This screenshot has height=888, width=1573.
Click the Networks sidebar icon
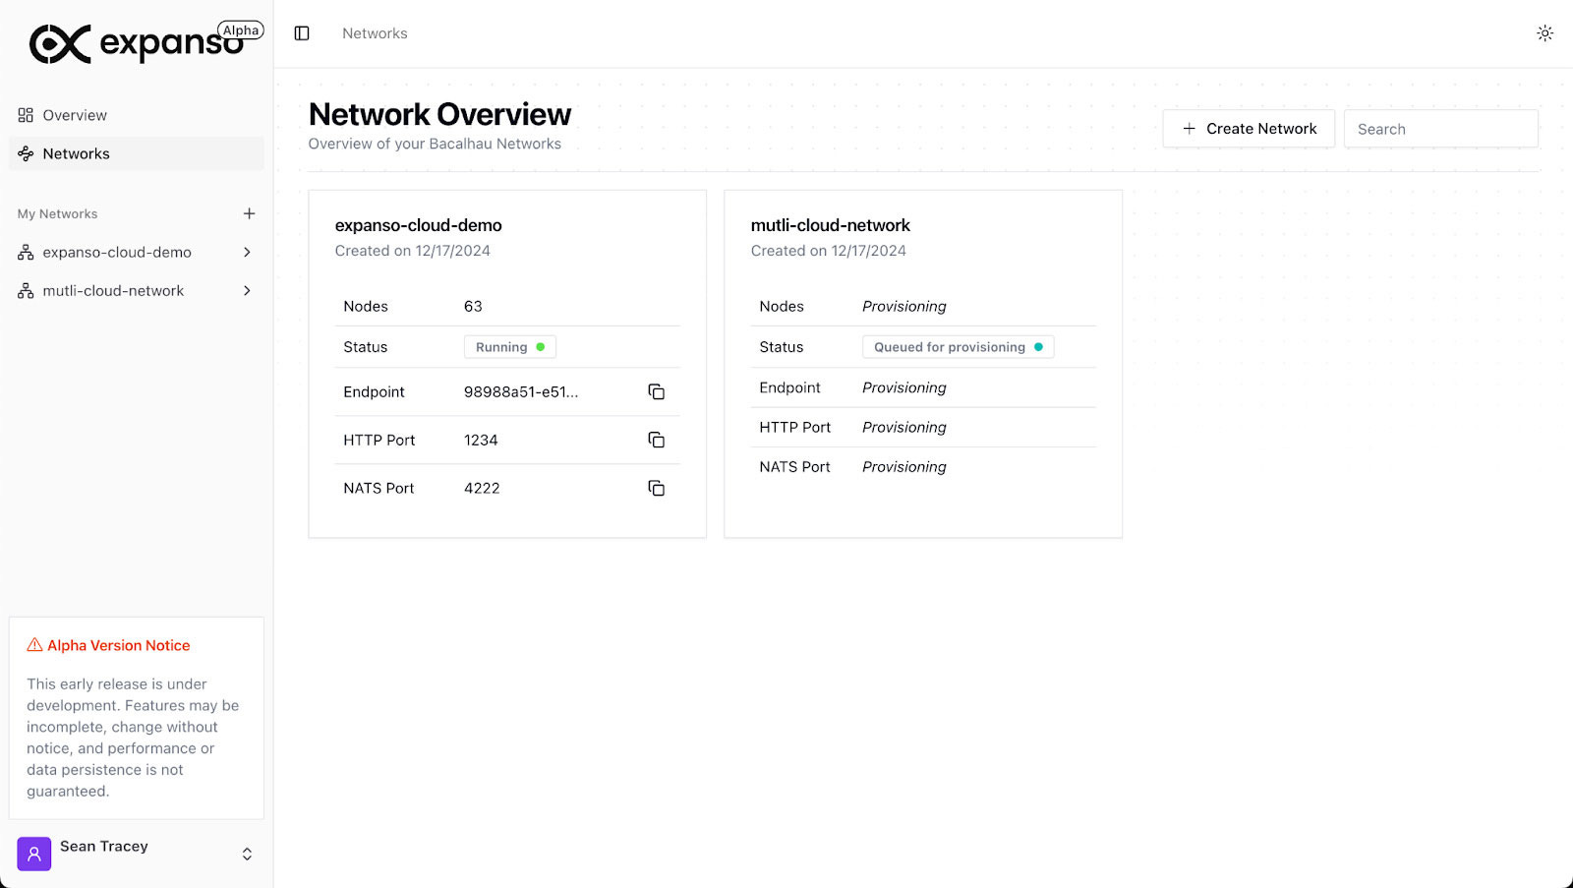click(x=26, y=153)
